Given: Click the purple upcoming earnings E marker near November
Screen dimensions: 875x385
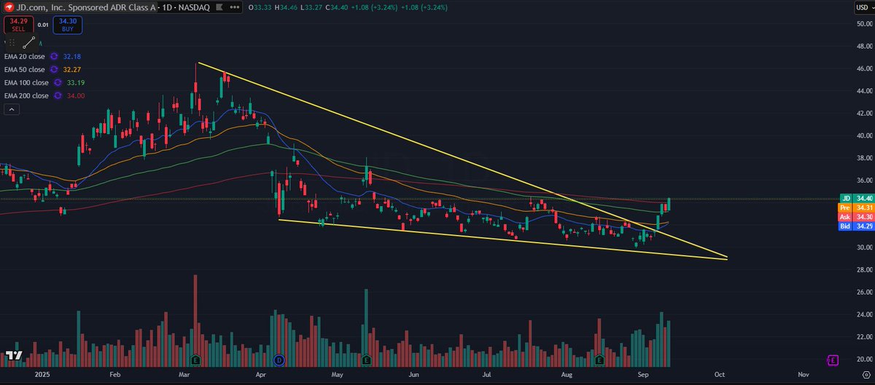Looking at the screenshot, I should [x=832, y=360].
